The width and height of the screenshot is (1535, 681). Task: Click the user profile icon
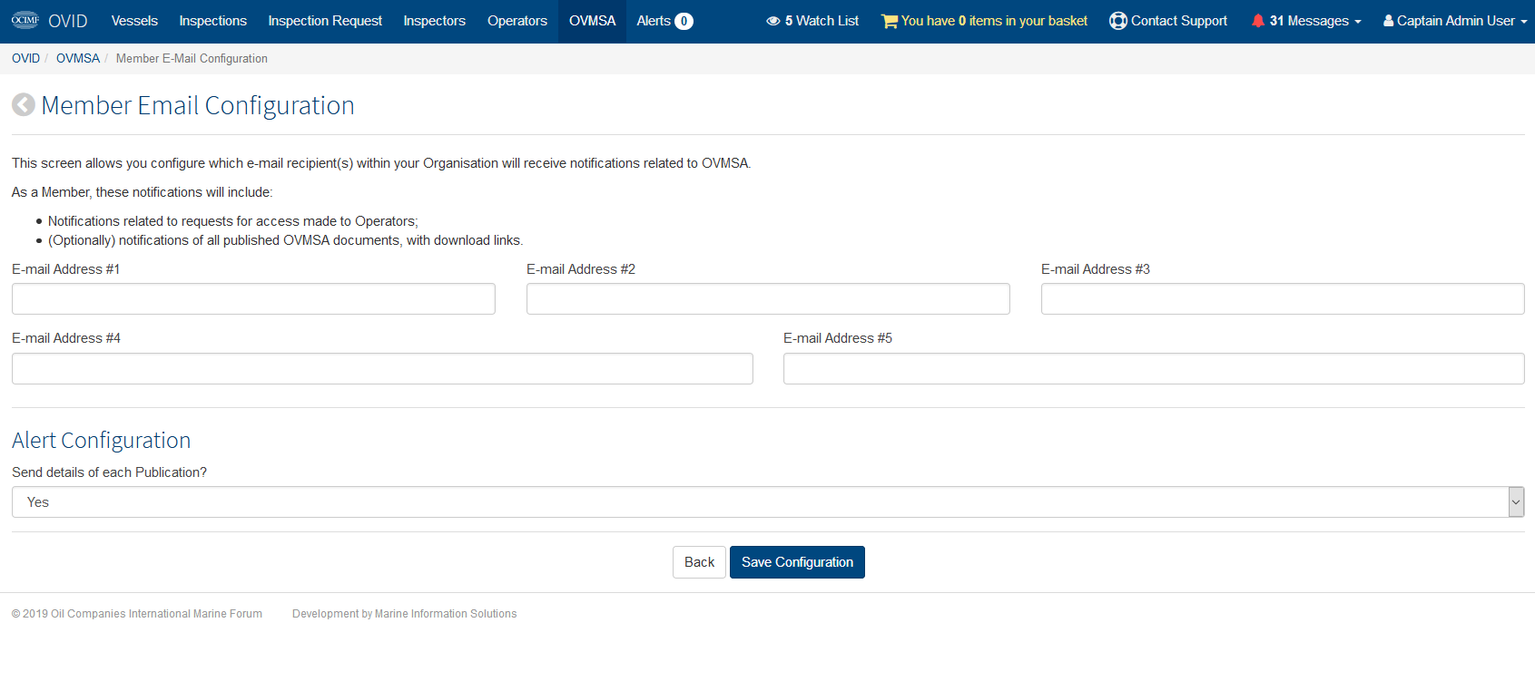coord(1388,21)
